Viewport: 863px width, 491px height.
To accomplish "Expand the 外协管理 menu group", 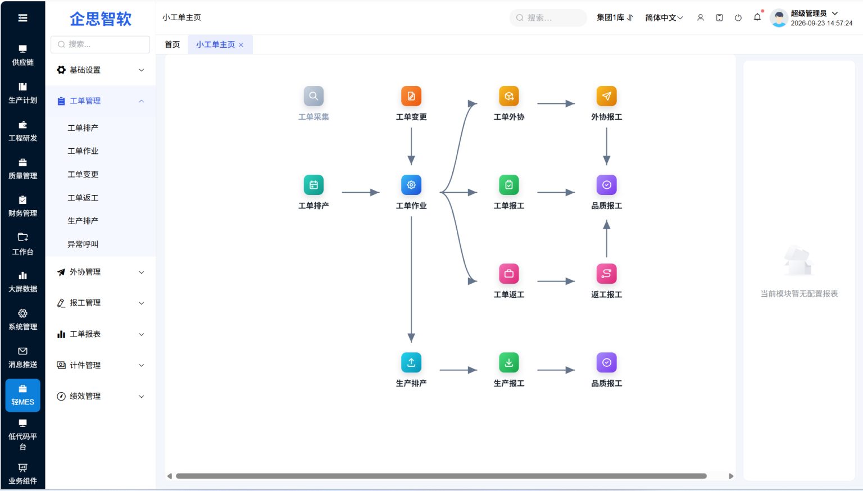I will pyautogui.click(x=101, y=272).
